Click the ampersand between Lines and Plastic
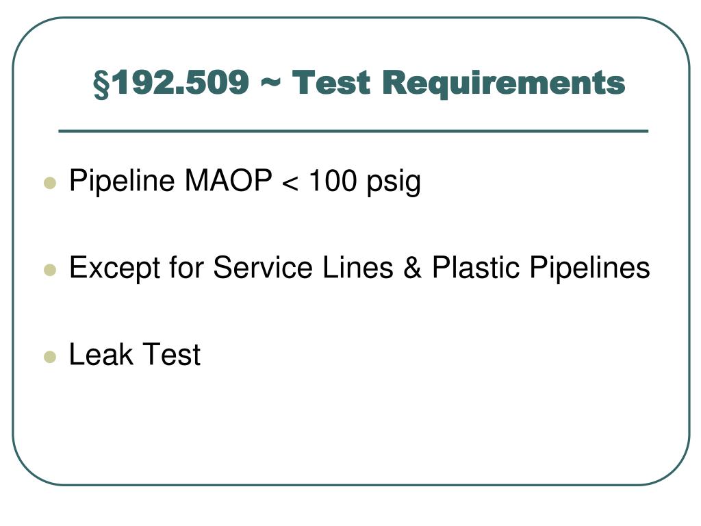This screenshot has width=701, height=526. [x=412, y=268]
